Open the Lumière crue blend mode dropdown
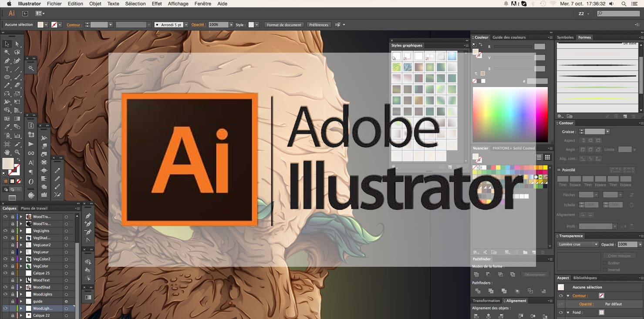This screenshot has width=644, height=319. point(578,245)
